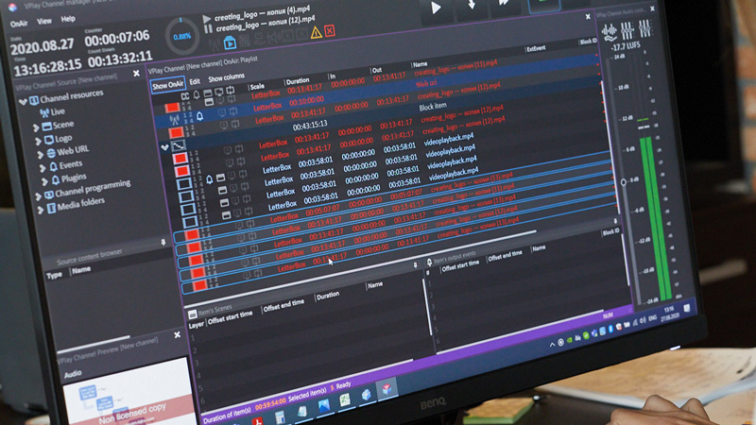
Task: Click the rightmost mixer sliders icon in Audio panel
Action: 644,28
